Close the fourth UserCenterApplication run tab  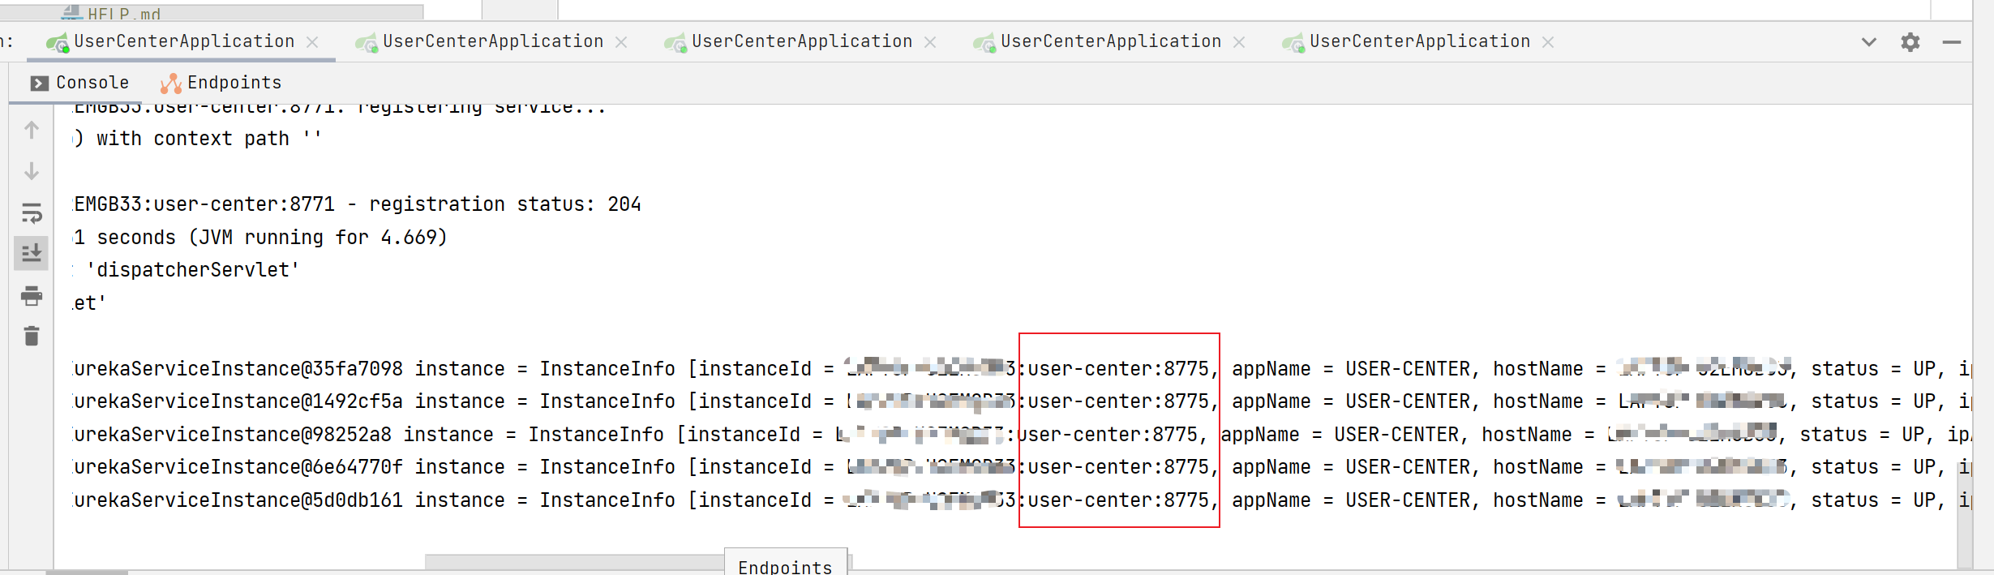coord(1239,42)
